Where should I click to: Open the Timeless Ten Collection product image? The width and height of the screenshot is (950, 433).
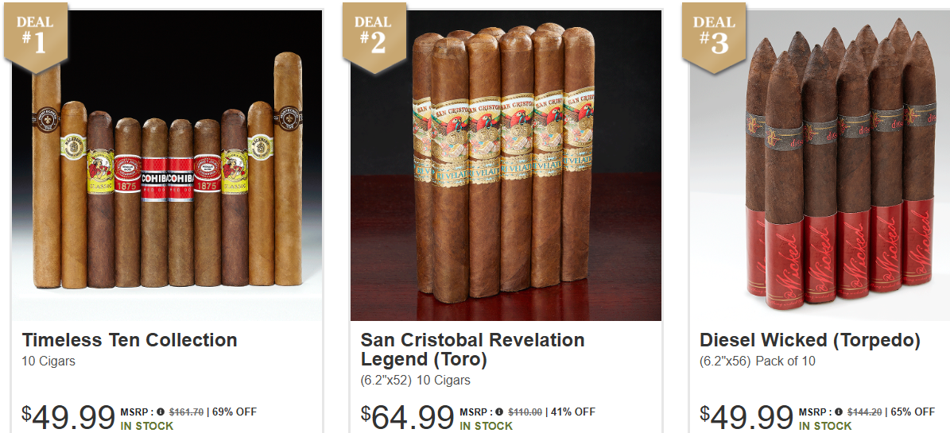pyautogui.click(x=167, y=165)
